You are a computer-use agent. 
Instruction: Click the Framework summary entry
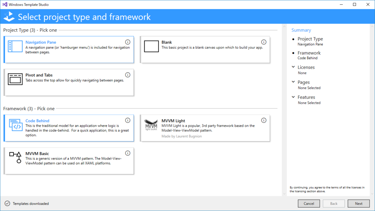click(309, 55)
